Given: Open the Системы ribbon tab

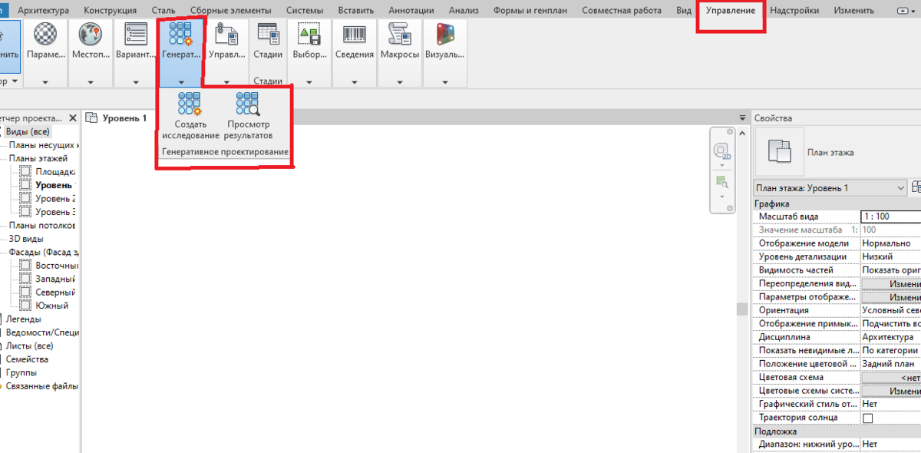Looking at the screenshot, I should [x=305, y=11].
